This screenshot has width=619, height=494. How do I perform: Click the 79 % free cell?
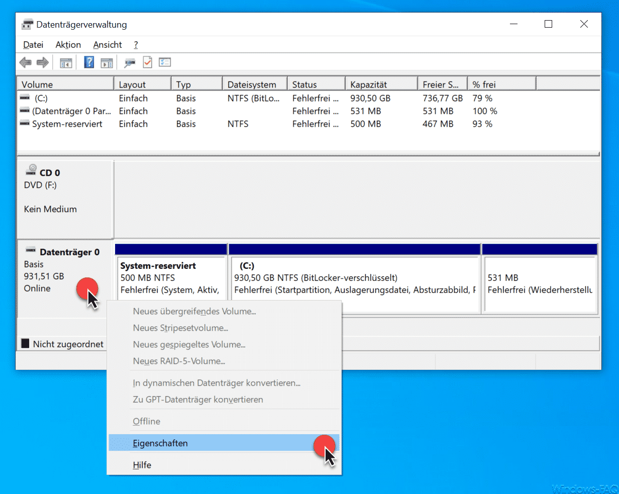482,98
